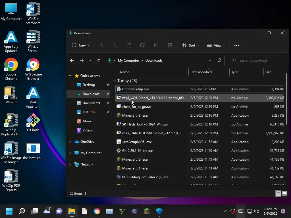Open the Sort dropdown menu
Viewport: 291px width, 218px height.
coord(191,45)
